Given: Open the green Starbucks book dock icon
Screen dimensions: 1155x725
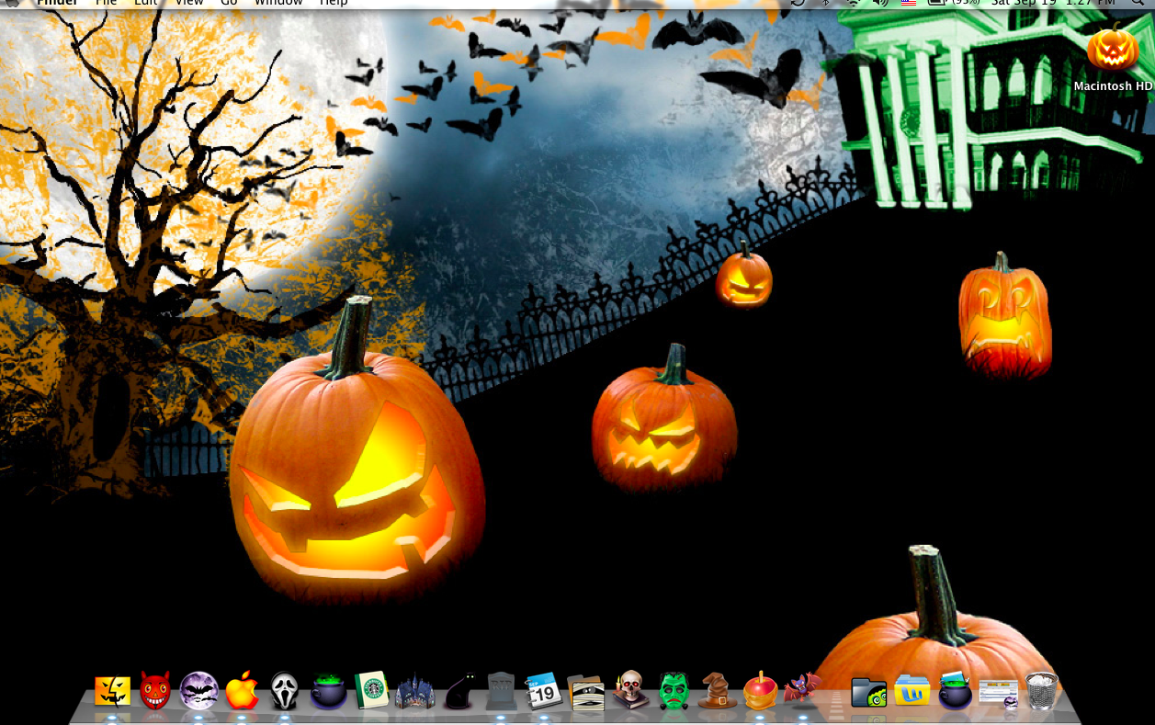Looking at the screenshot, I should (371, 690).
